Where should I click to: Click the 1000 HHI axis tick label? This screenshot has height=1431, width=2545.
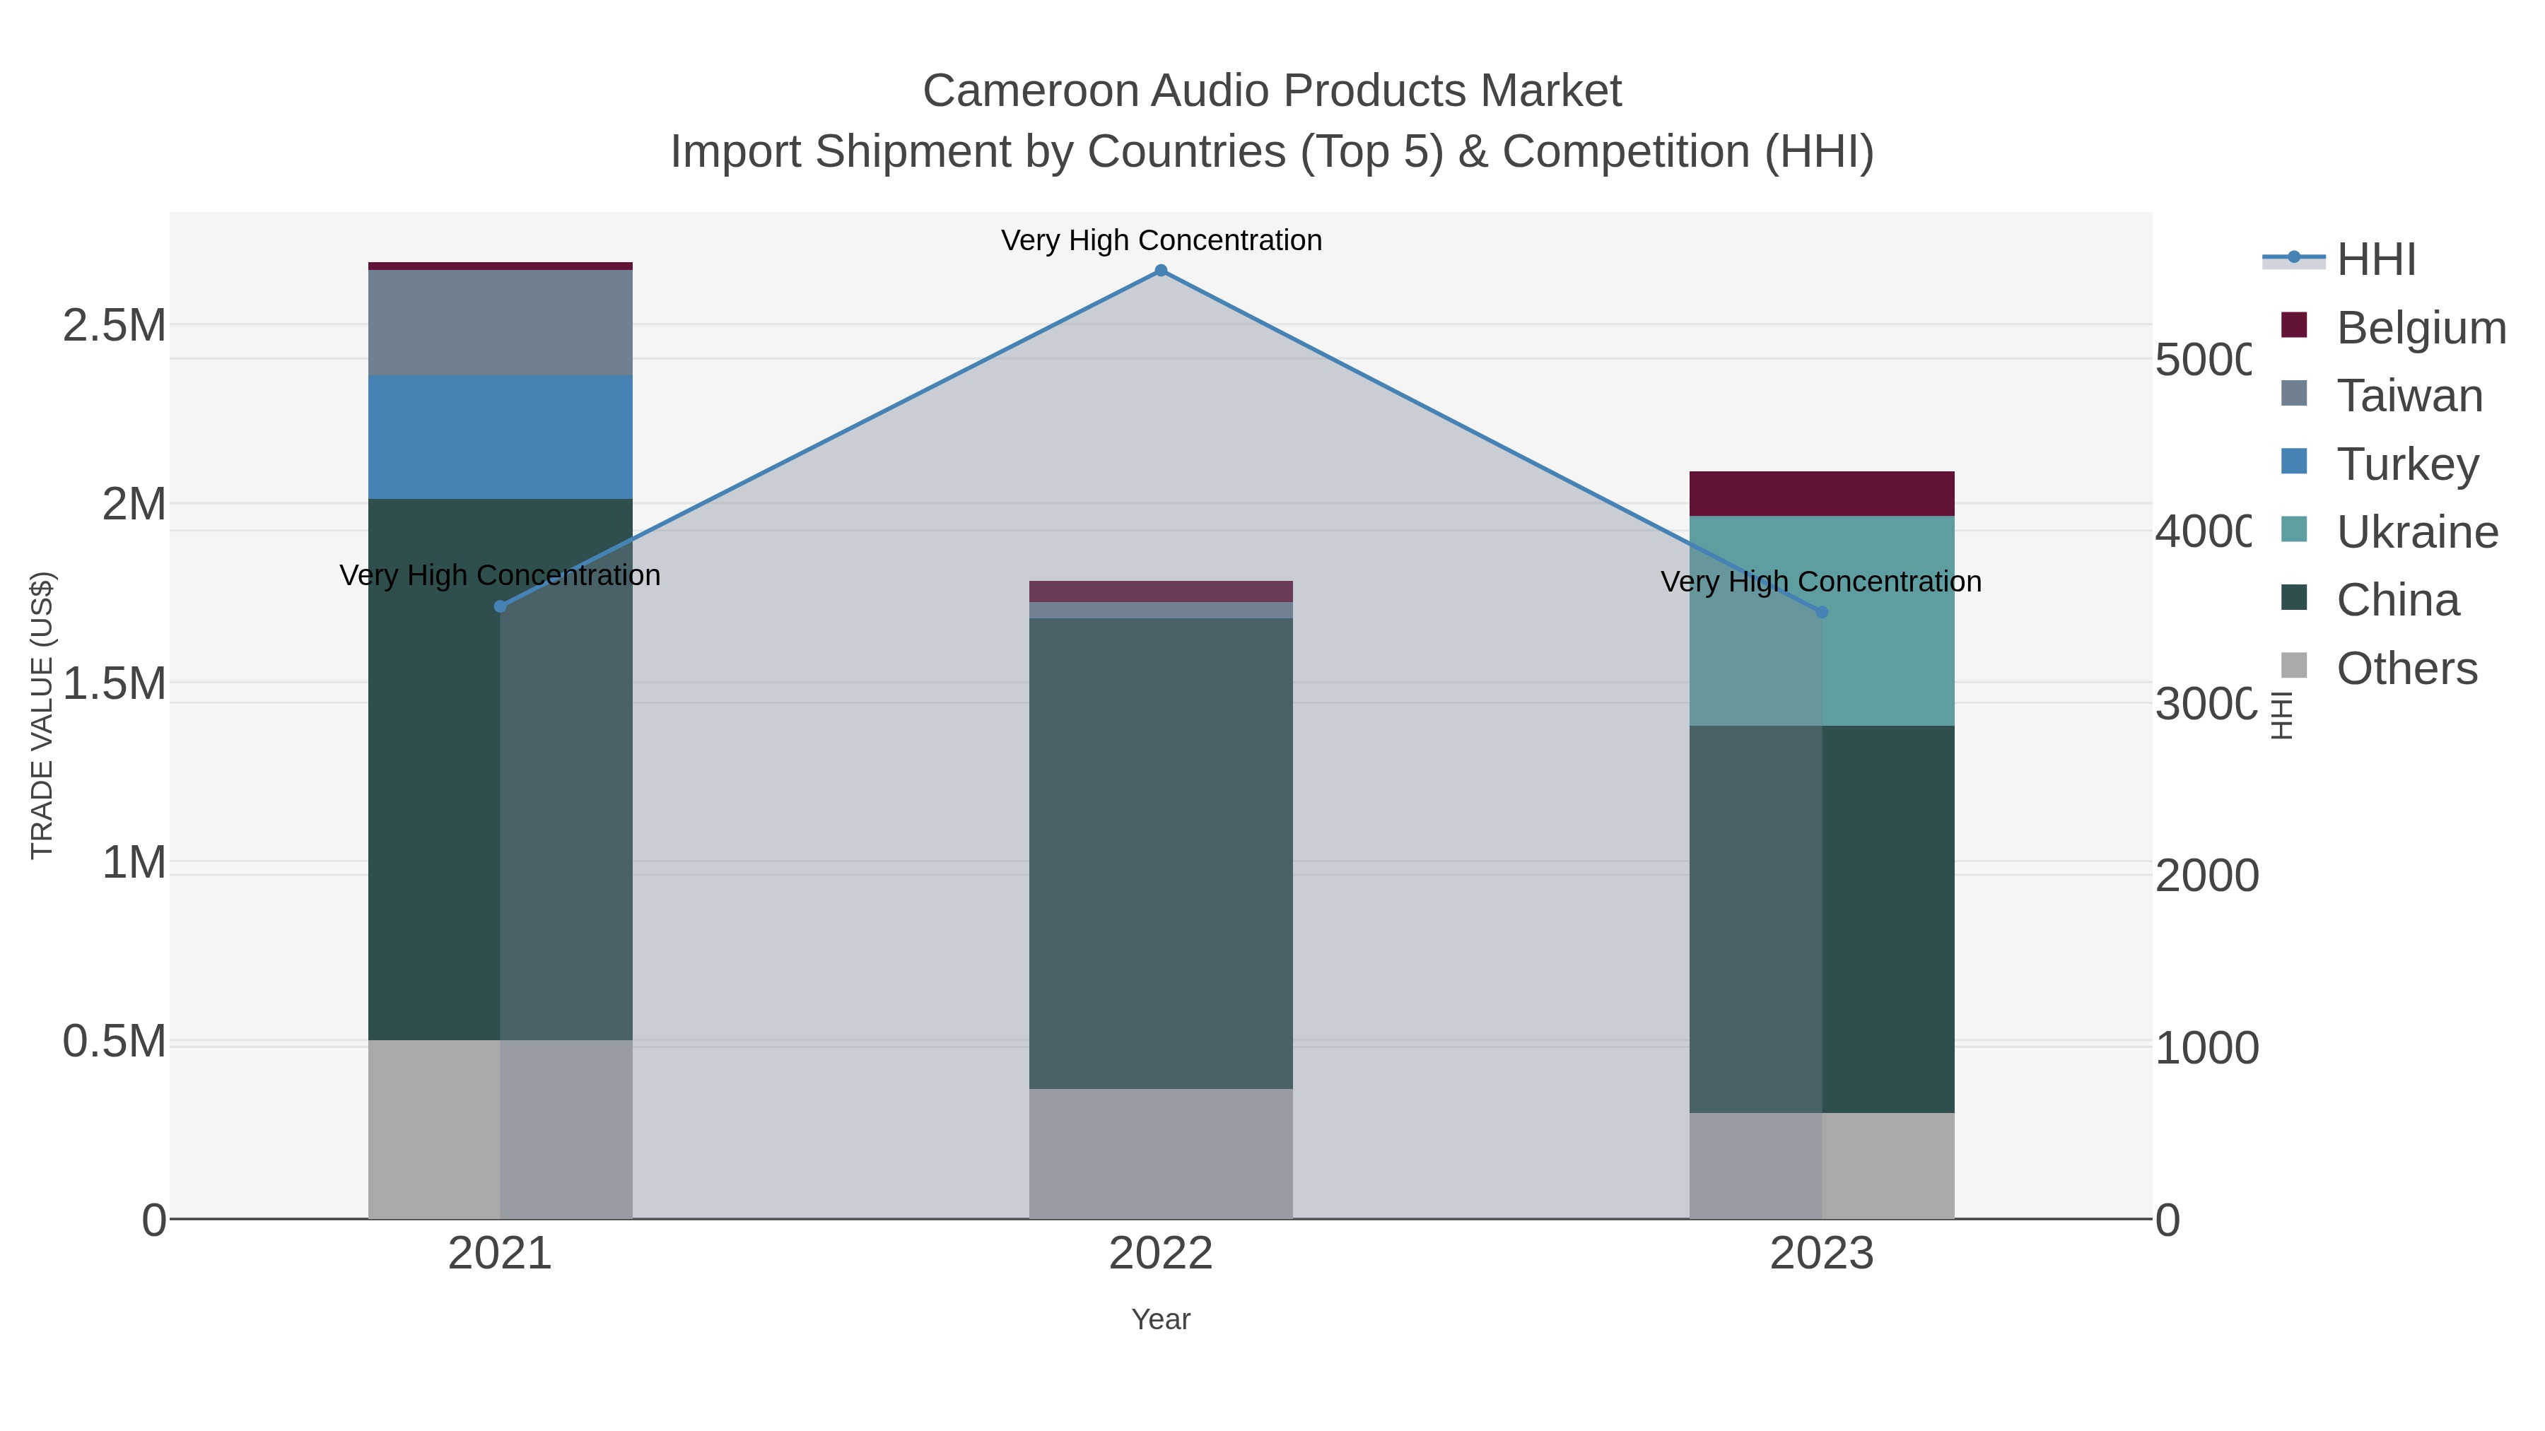coord(2207,1048)
